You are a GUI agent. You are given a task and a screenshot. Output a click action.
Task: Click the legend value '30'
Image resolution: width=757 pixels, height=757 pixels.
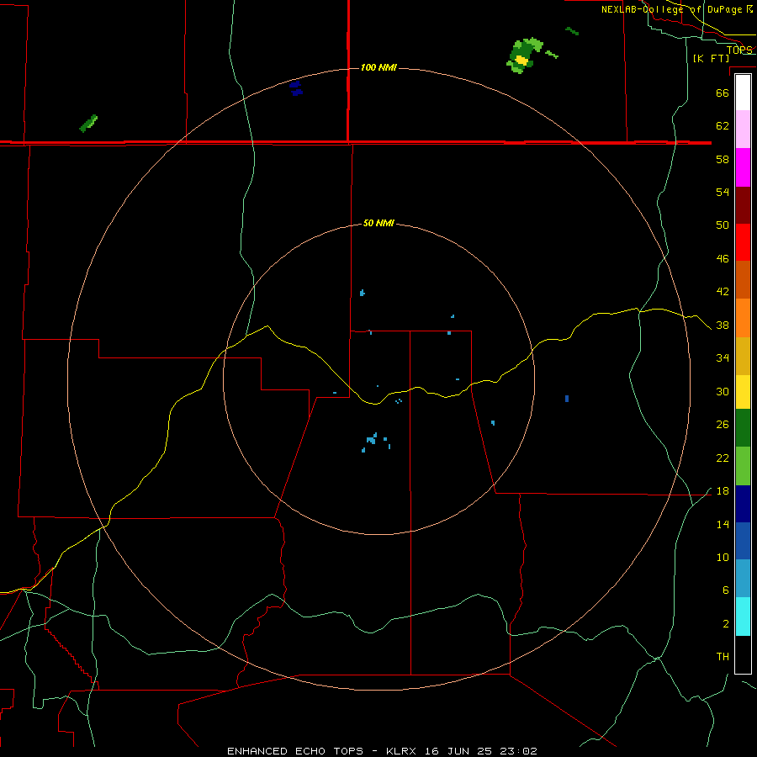click(x=723, y=391)
